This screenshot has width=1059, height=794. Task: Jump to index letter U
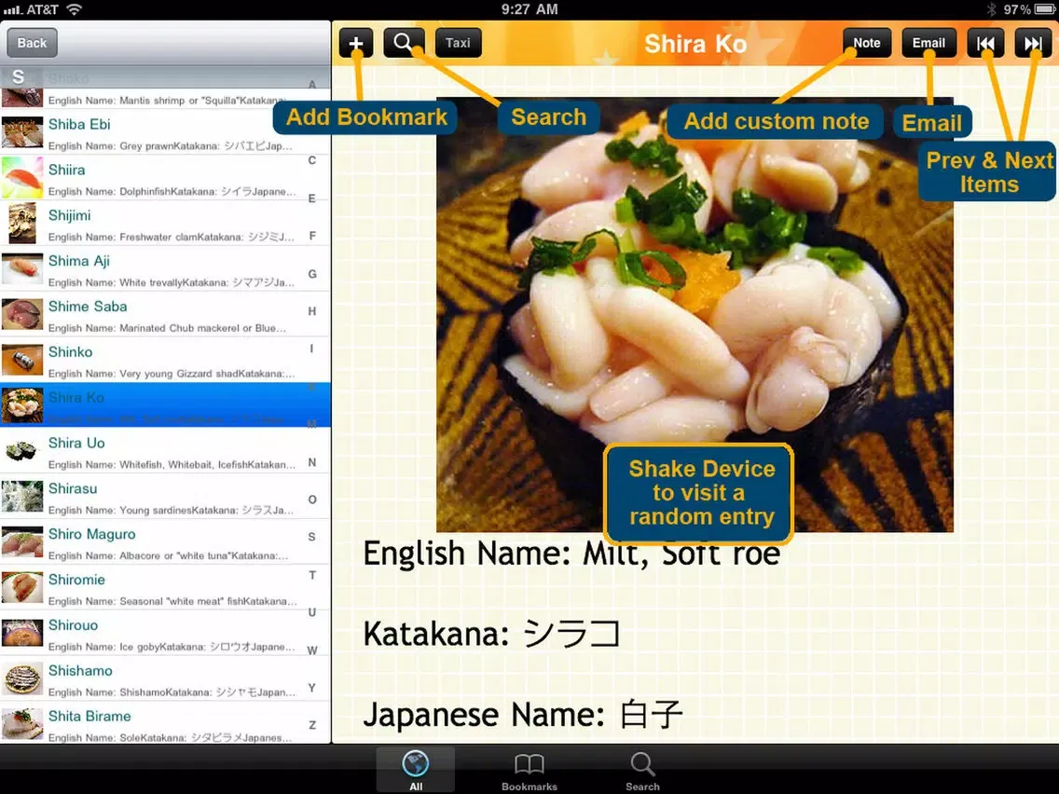coord(312,612)
